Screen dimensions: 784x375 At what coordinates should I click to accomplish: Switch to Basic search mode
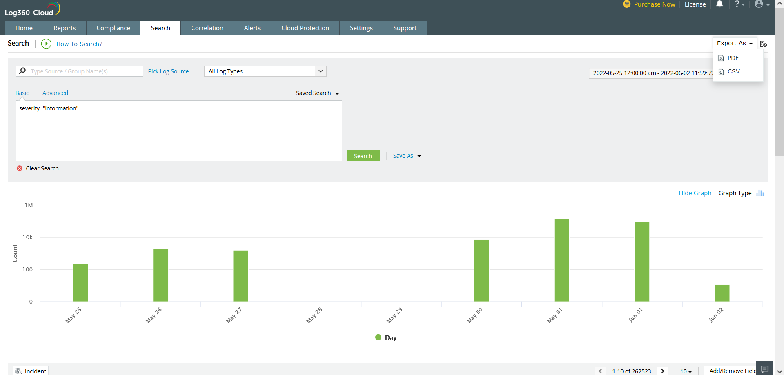point(22,93)
